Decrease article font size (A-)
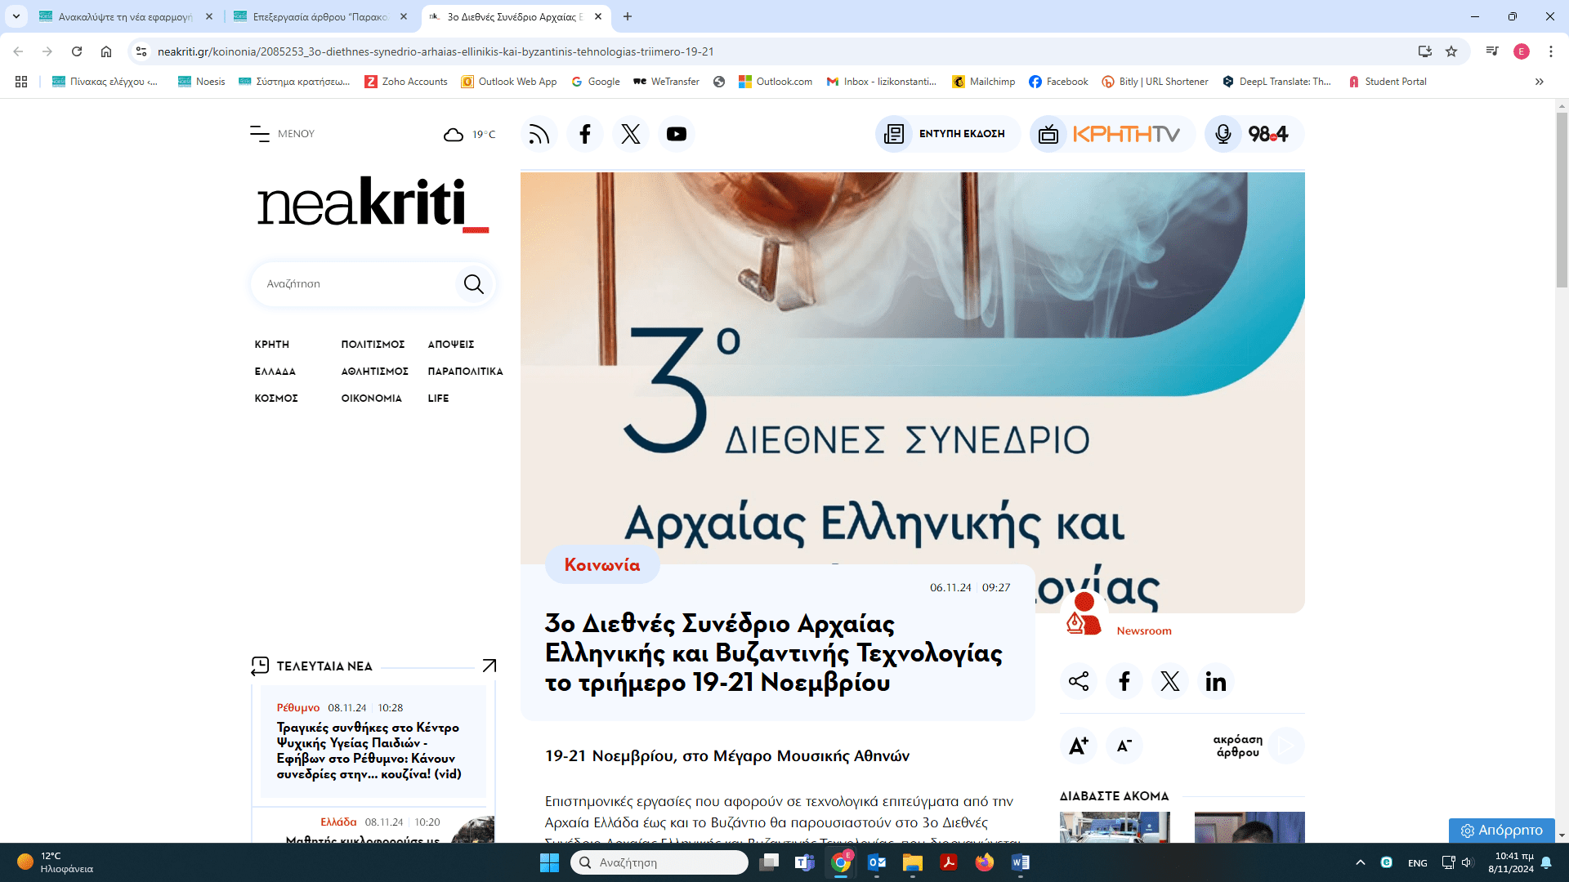Viewport: 1569px width, 882px height. [x=1124, y=745]
